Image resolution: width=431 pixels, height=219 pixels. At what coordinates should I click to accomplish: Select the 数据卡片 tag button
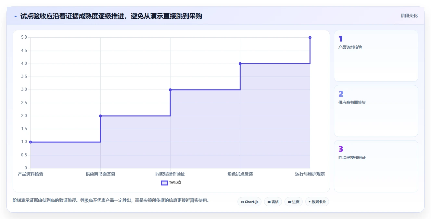coord(317,202)
